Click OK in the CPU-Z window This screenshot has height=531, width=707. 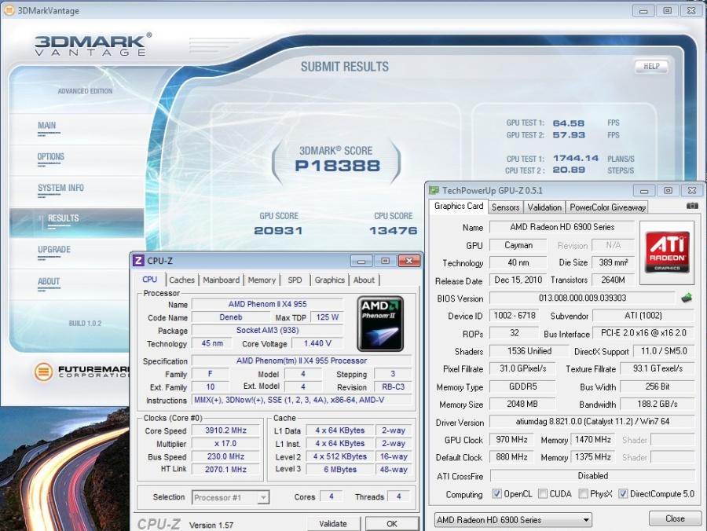point(392,523)
